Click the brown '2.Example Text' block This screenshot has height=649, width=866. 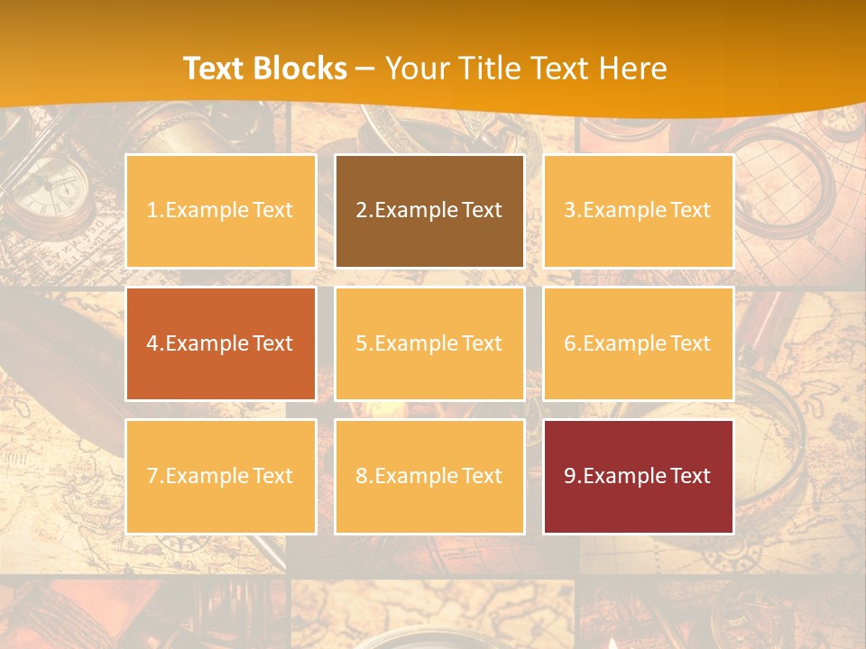point(429,211)
